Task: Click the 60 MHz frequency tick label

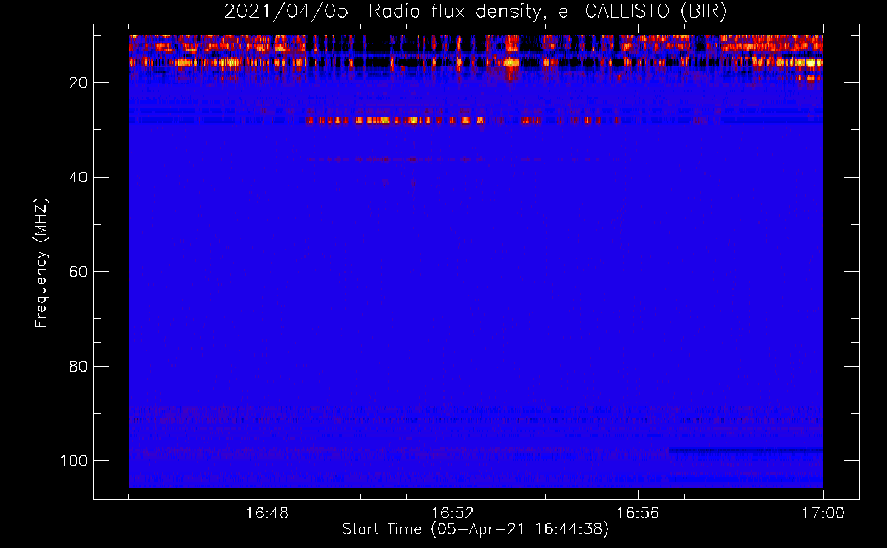Action: click(78, 272)
